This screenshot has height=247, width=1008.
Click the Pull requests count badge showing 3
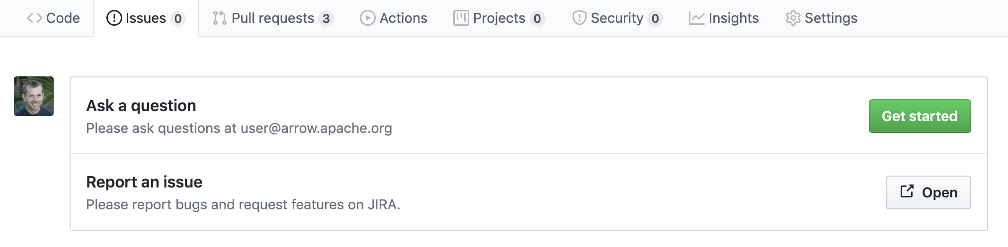point(326,19)
